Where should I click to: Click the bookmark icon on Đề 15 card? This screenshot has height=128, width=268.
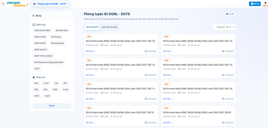click(x=87, y=45)
